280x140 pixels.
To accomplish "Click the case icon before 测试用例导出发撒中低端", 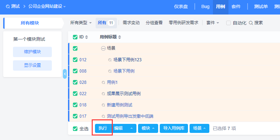I will click(x=103, y=116).
